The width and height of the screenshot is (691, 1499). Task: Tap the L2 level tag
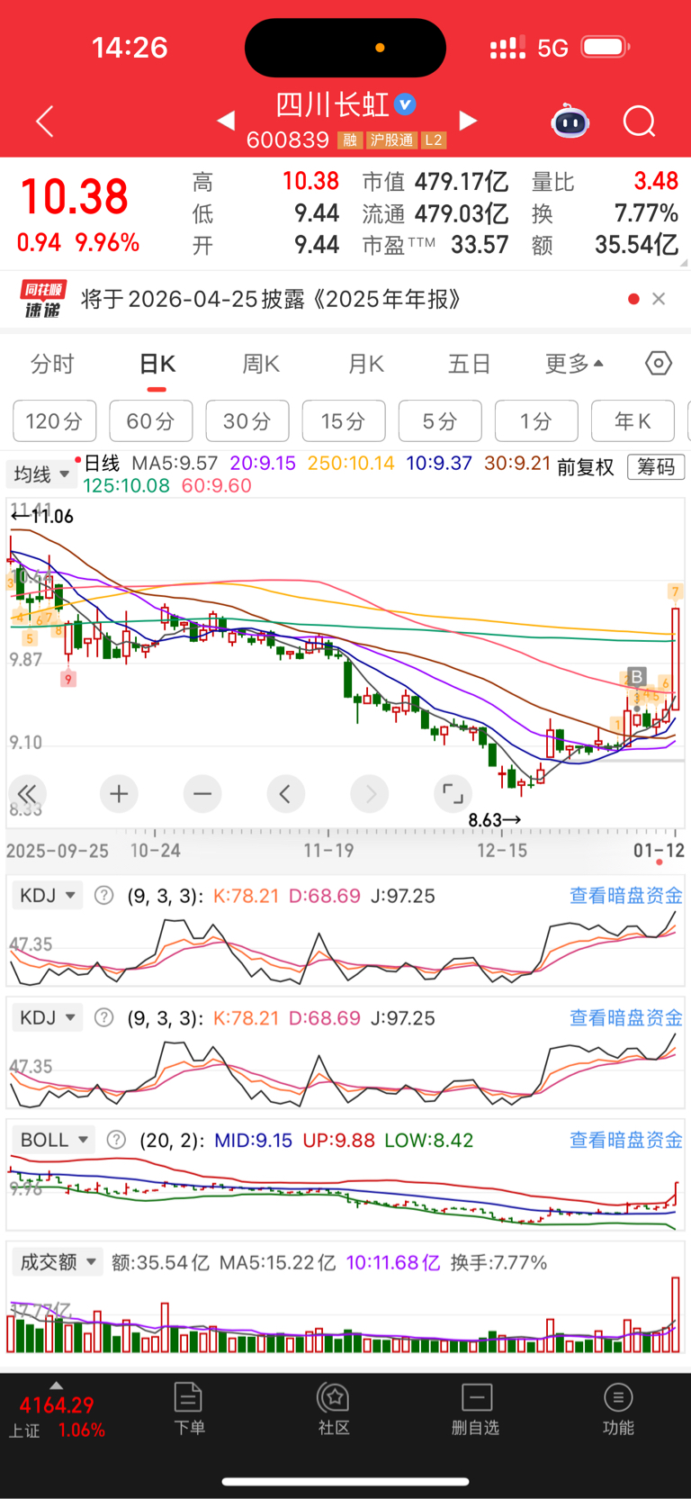pos(434,140)
